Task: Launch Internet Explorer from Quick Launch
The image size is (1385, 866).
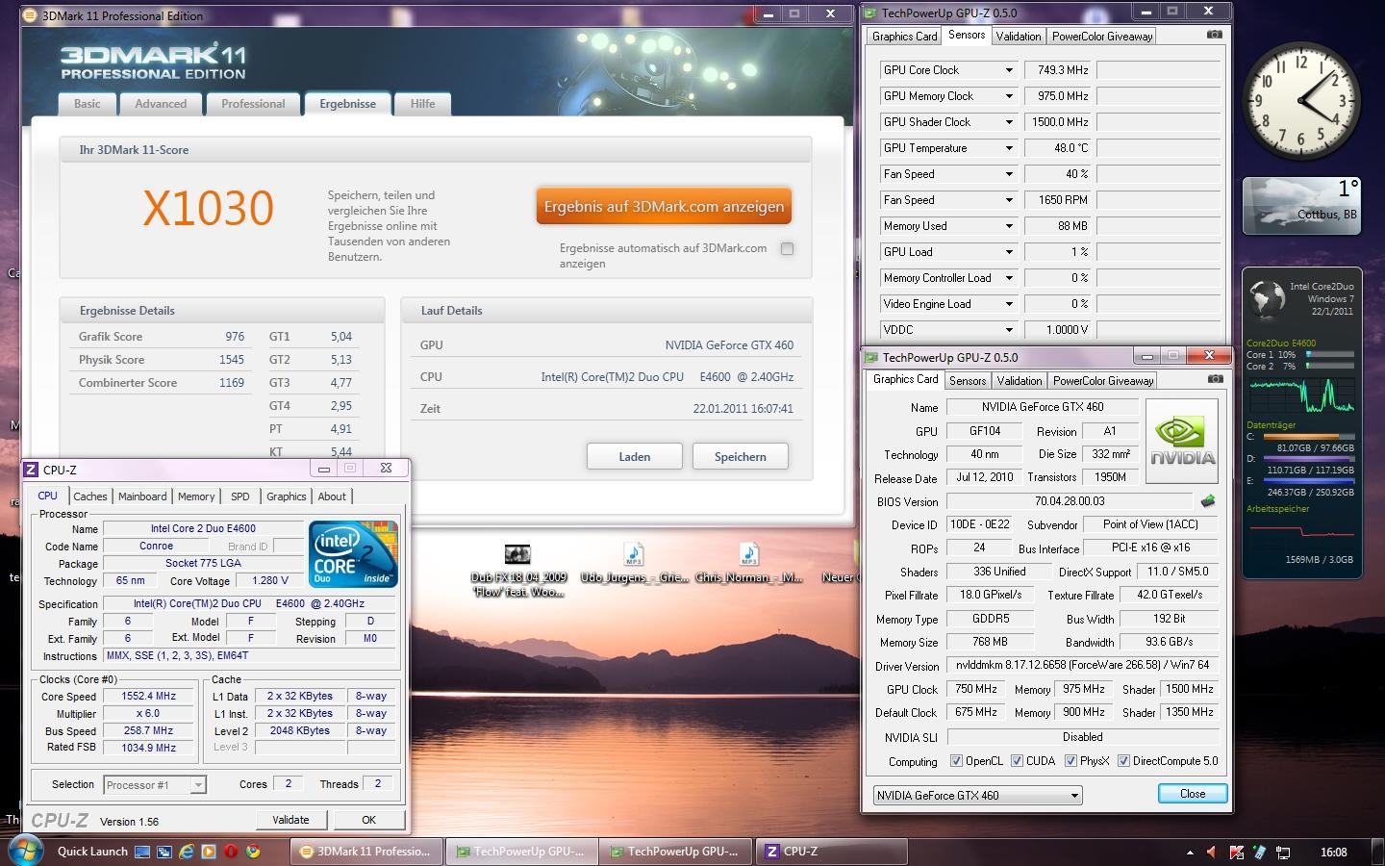Action: (187, 852)
